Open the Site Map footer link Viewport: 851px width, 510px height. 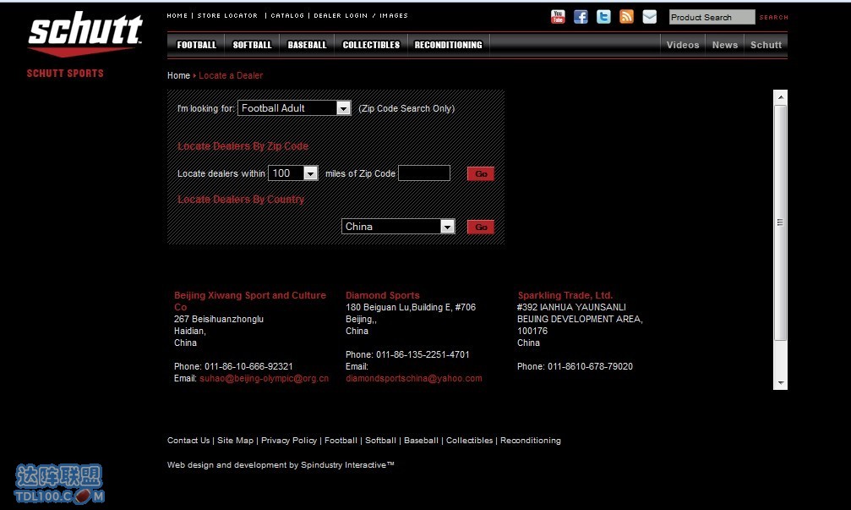coord(236,441)
